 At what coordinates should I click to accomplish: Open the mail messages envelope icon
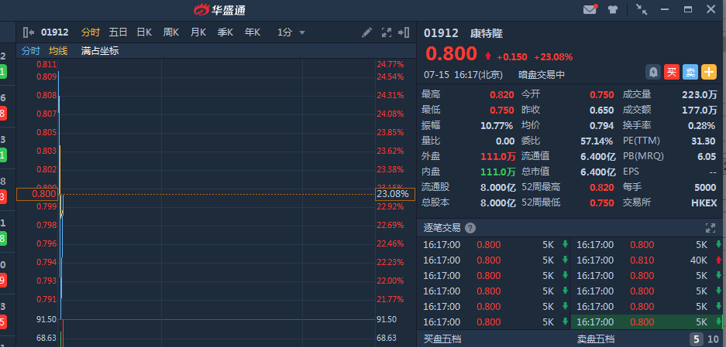pos(590,10)
